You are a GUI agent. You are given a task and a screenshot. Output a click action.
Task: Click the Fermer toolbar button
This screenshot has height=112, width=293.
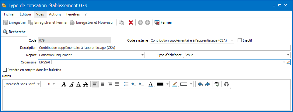(x=163, y=22)
